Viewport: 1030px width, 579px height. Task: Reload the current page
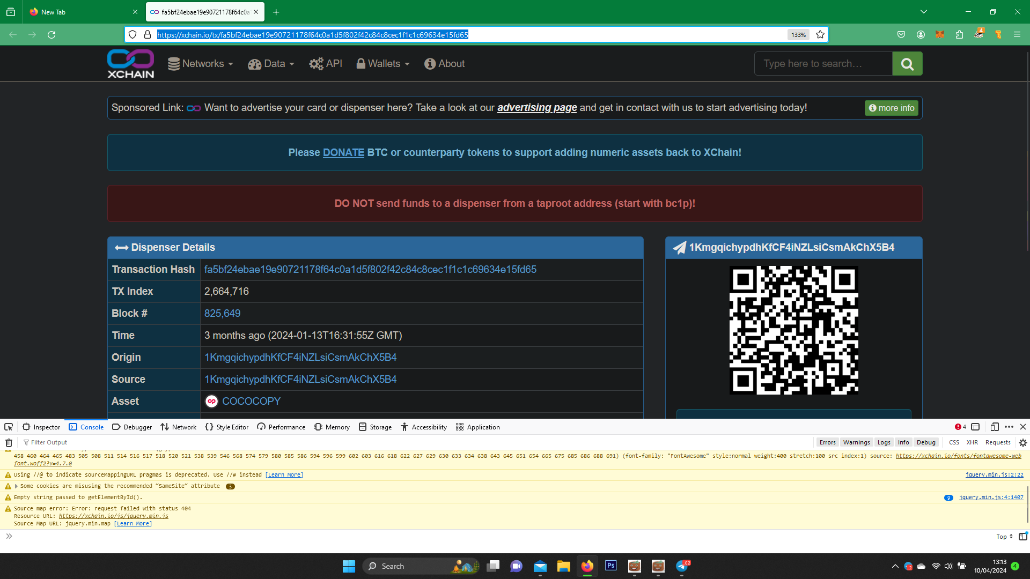[51, 34]
